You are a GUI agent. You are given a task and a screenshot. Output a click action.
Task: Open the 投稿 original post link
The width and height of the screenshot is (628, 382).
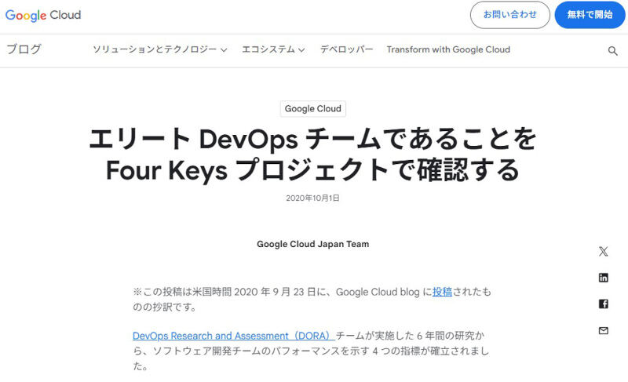(x=442, y=292)
